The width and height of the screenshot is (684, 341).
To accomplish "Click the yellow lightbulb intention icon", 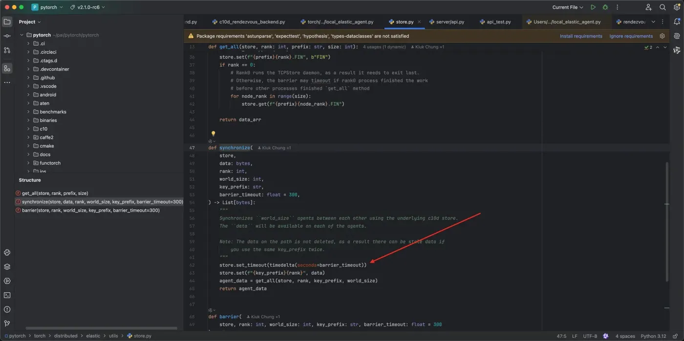I will tap(213, 133).
